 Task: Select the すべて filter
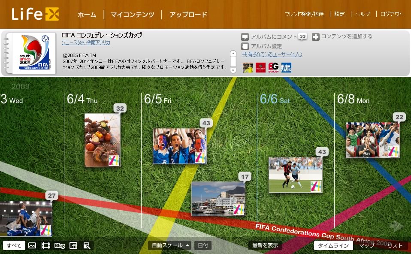(x=14, y=245)
